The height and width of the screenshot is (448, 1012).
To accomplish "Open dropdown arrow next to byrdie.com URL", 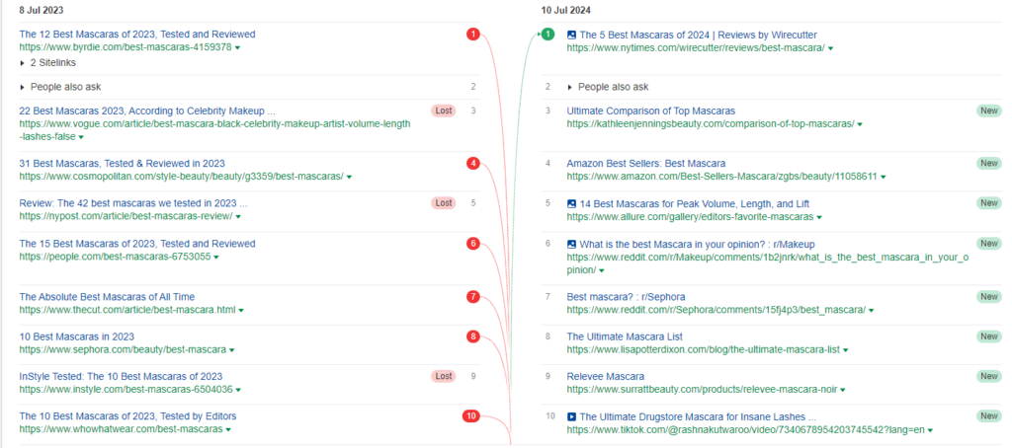I will click(237, 47).
